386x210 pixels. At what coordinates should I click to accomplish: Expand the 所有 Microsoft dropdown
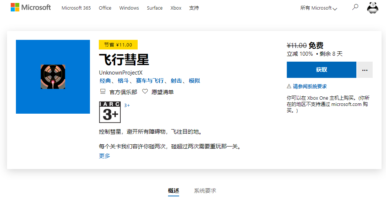tap(319, 8)
